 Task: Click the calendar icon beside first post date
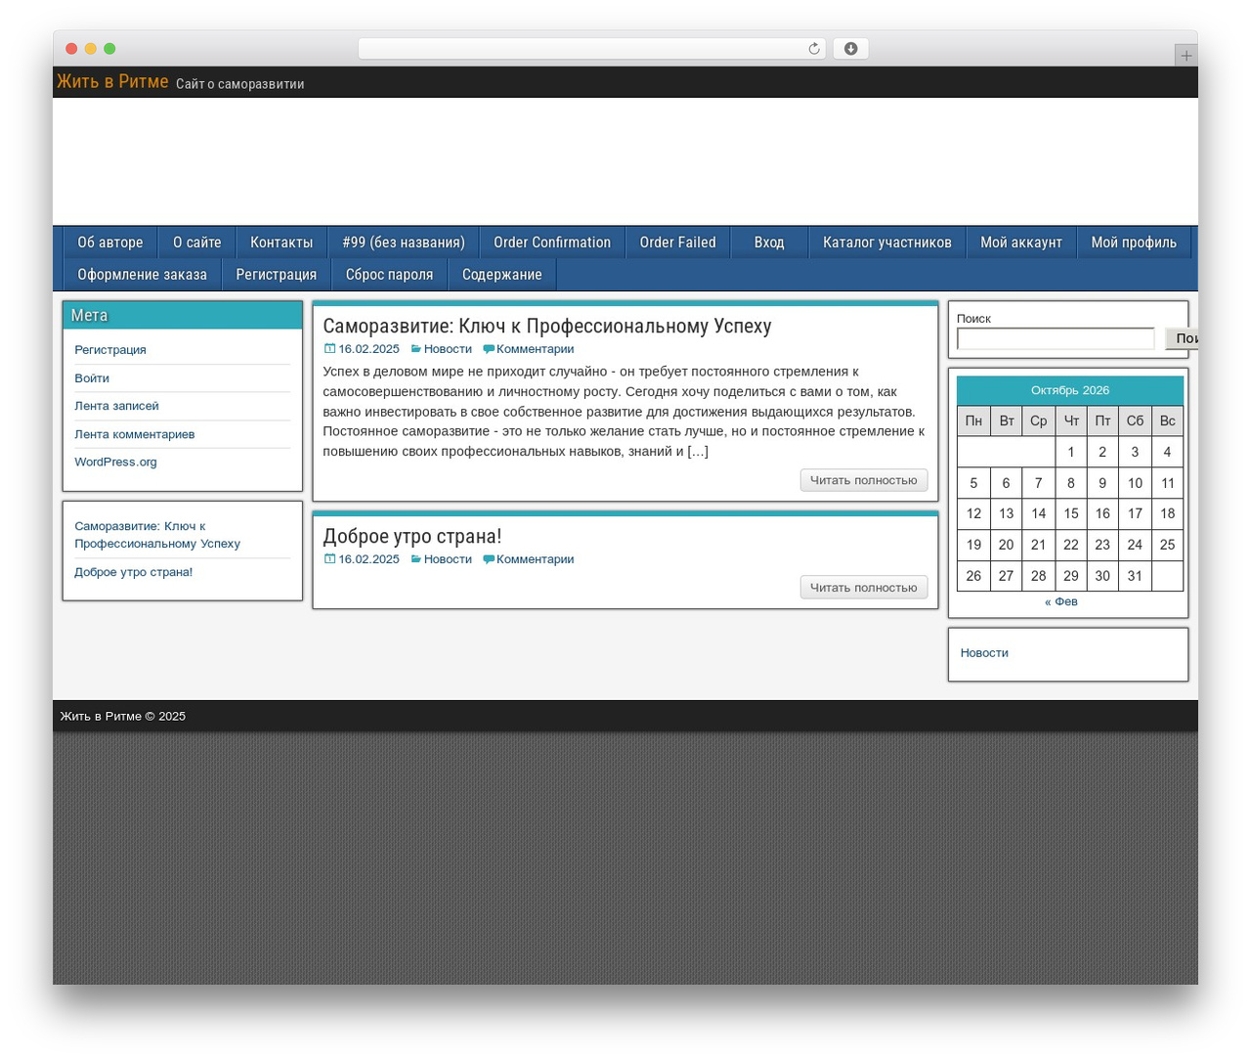329,349
